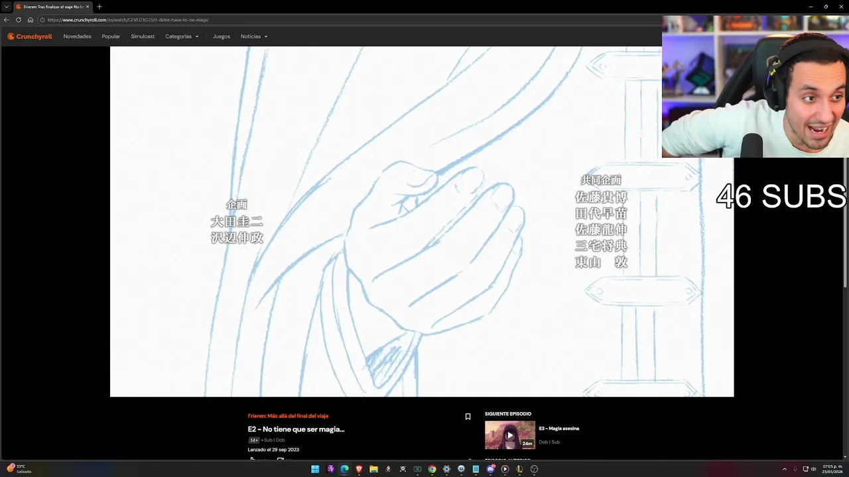Viewport: 849px width, 477px height.
Task: Open the browser home page
Action: (x=31, y=20)
